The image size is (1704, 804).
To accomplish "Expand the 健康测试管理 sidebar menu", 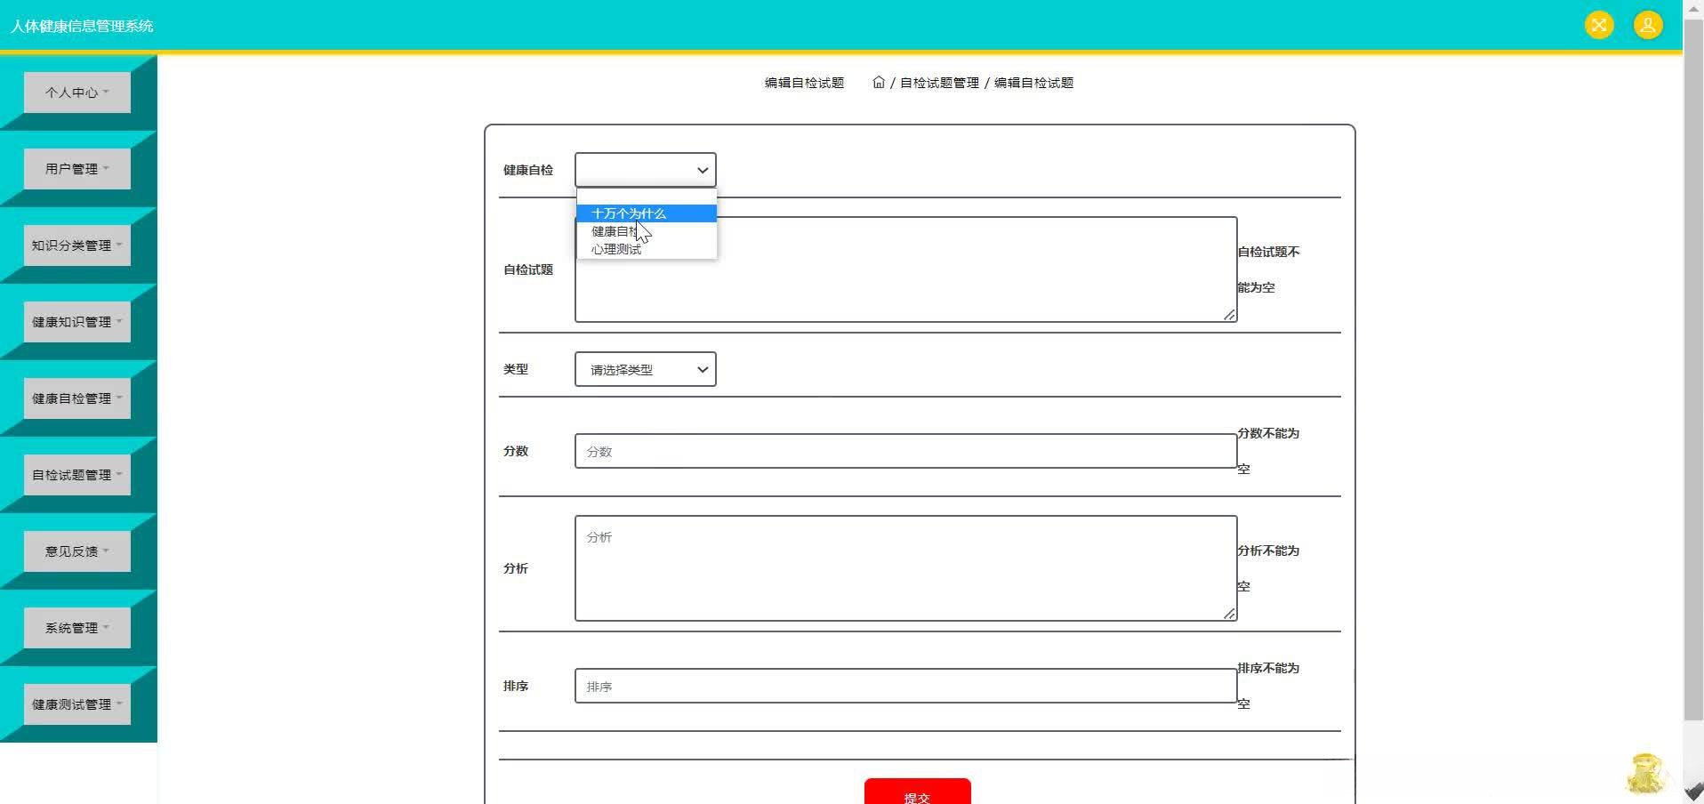I will click(x=77, y=704).
